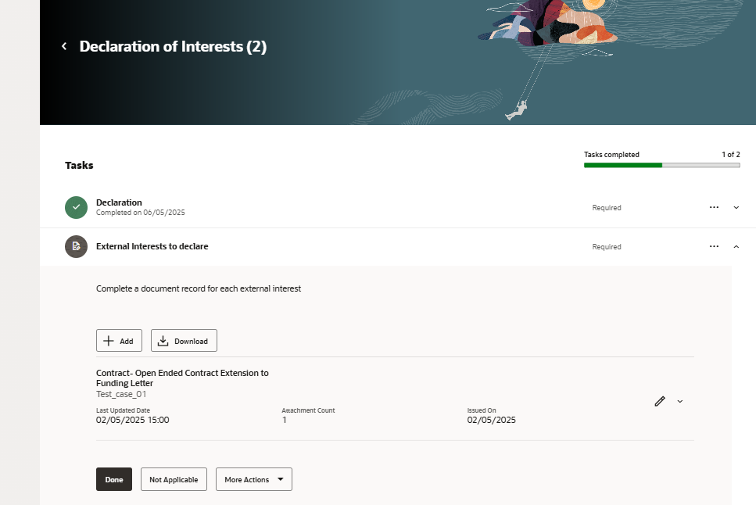Expand the contract document record details chevron
756x505 pixels.
[680, 401]
